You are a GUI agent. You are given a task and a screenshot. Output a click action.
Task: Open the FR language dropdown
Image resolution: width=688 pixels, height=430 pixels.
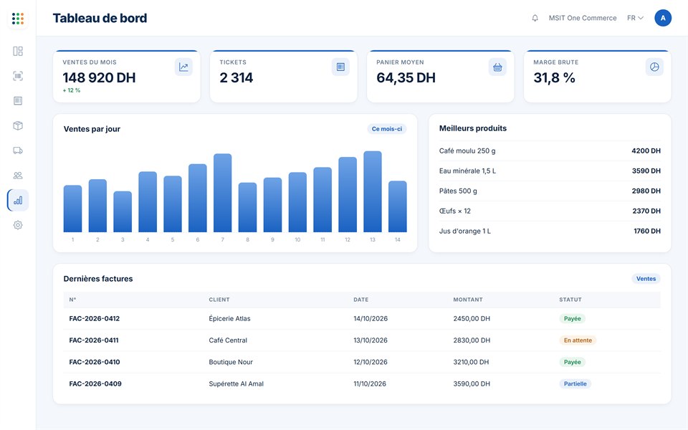[x=635, y=18]
